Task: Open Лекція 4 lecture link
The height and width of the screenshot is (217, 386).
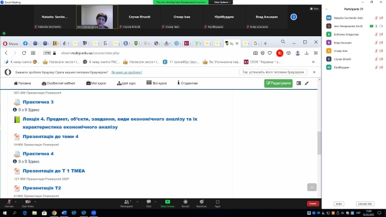Action: pyautogui.click(x=110, y=123)
